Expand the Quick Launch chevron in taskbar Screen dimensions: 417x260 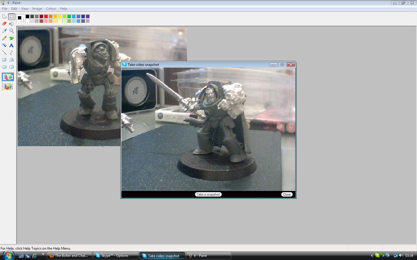tap(43, 254)
